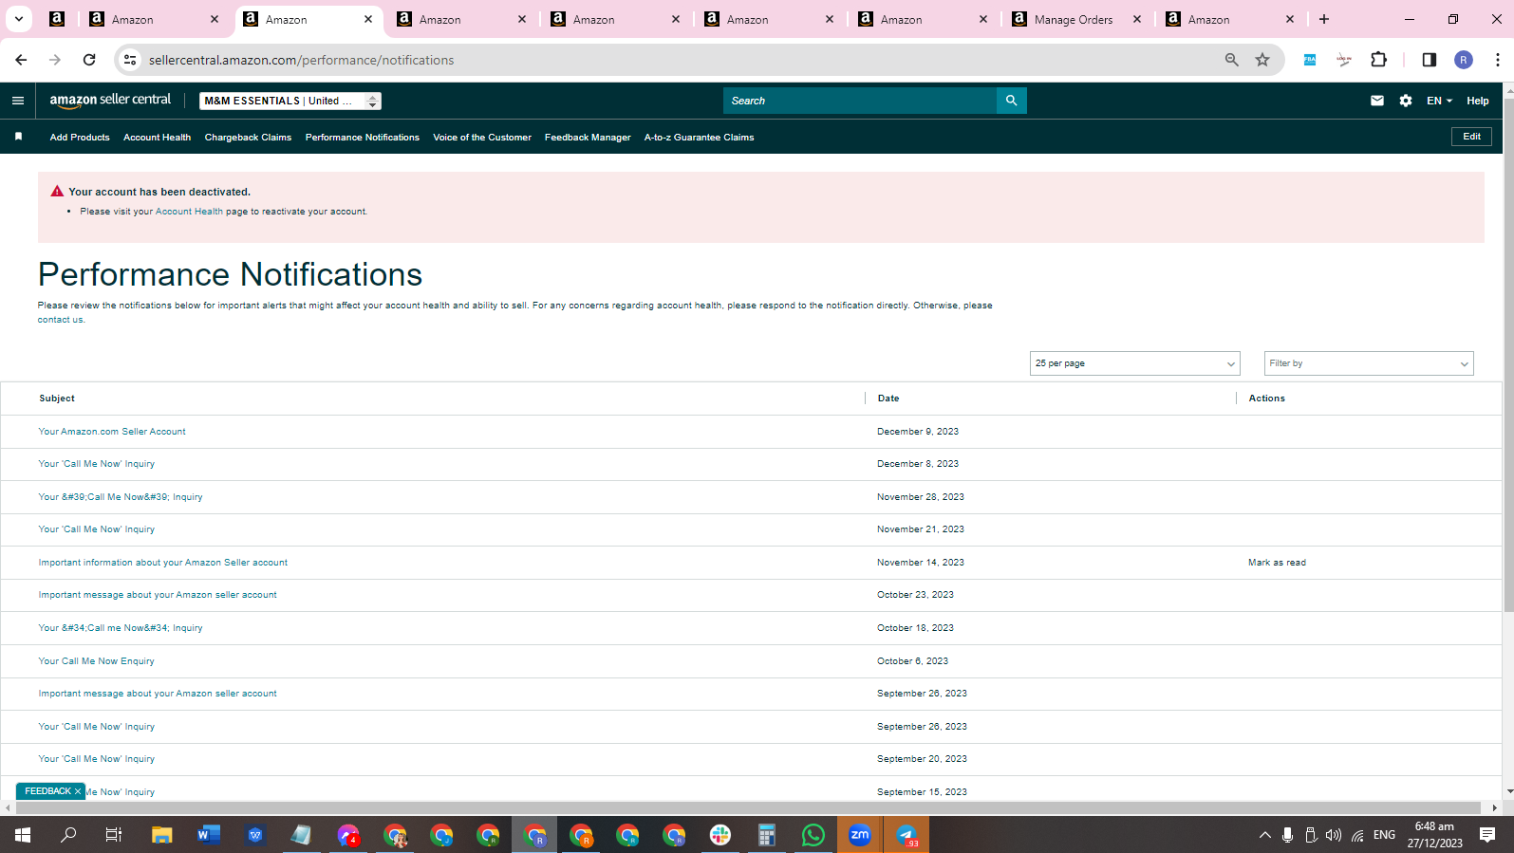Click Mark as read for November 14 notification

pos(1277,563)
